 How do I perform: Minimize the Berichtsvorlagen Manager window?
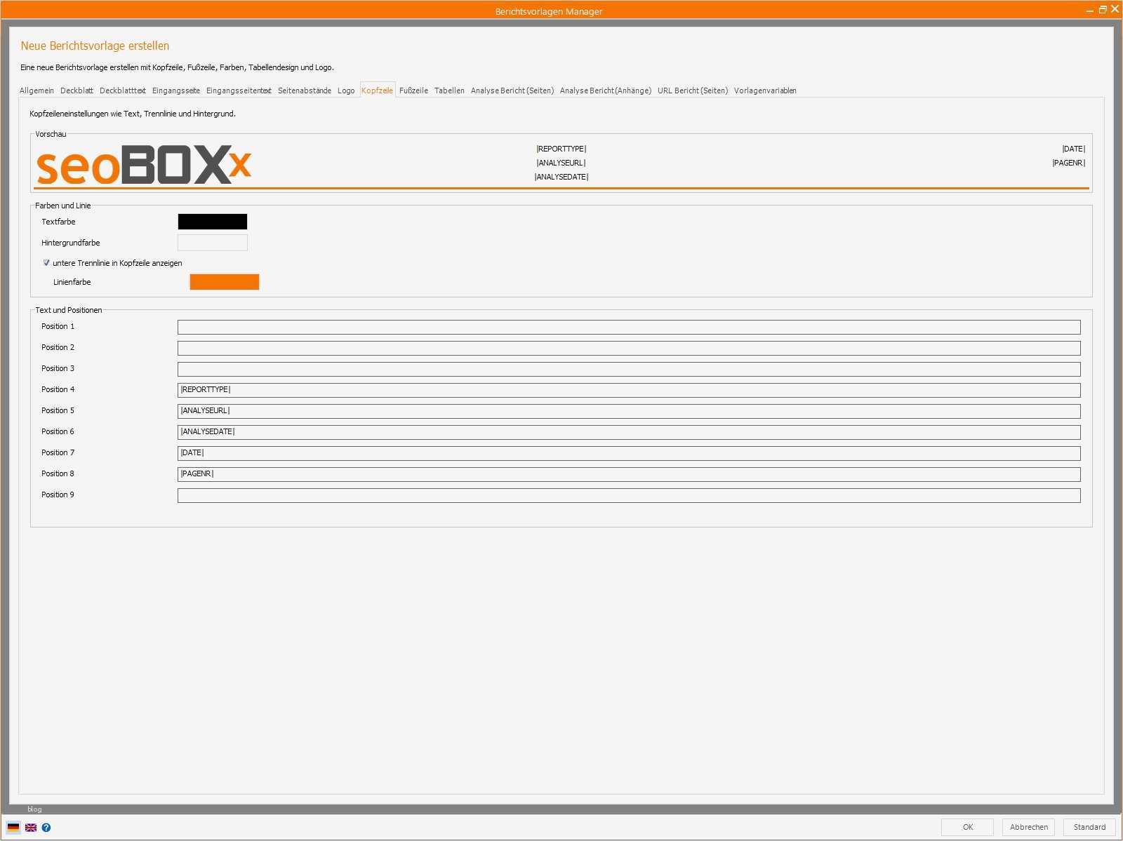(1089, 10)
